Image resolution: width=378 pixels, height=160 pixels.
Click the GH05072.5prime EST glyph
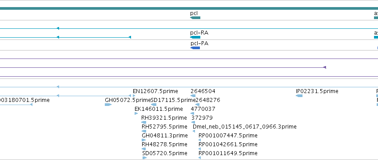click(x=108, y=105)
